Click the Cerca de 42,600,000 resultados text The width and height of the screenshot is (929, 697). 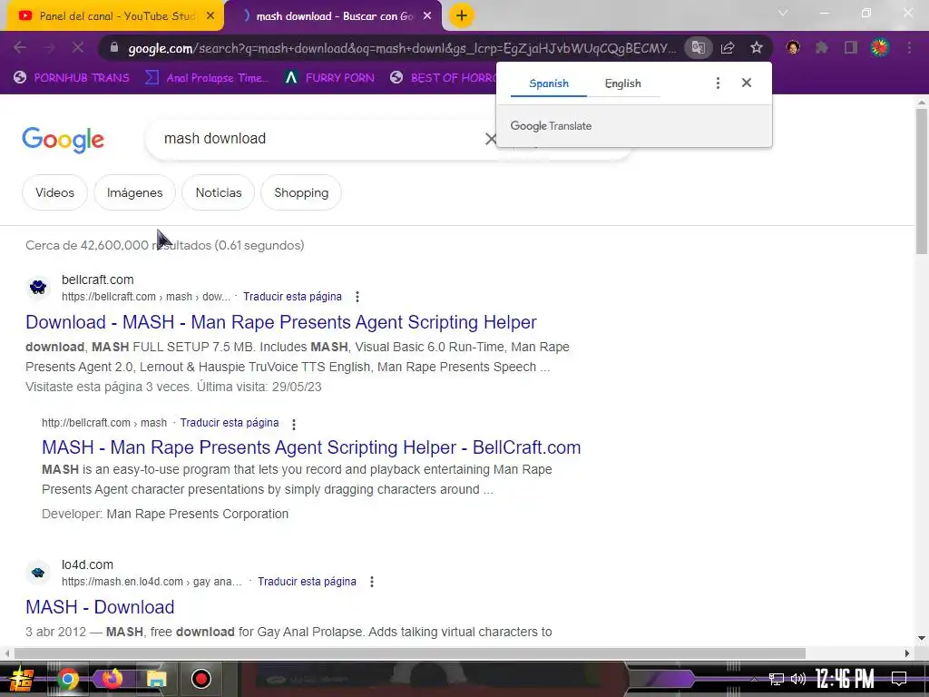click(165, 245)
